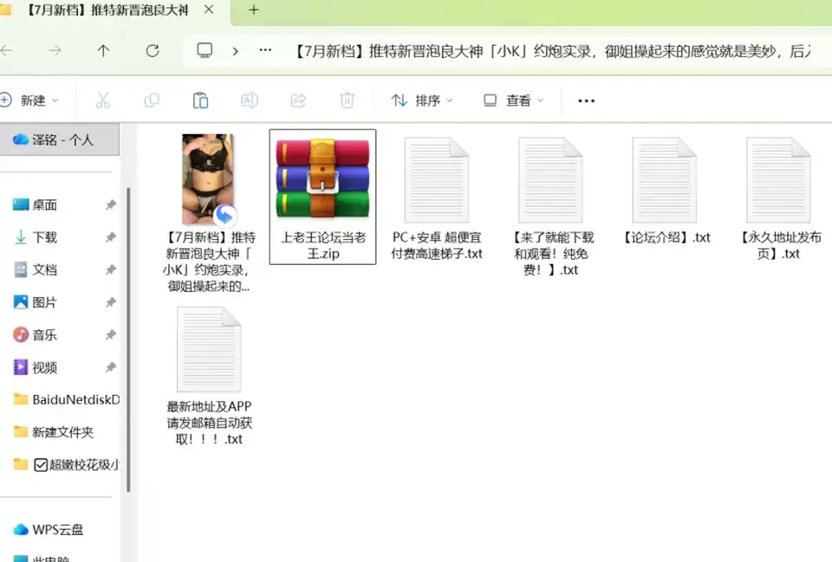
Task: Unpin 下载 using its pin icon
Action: pos(110,237)
